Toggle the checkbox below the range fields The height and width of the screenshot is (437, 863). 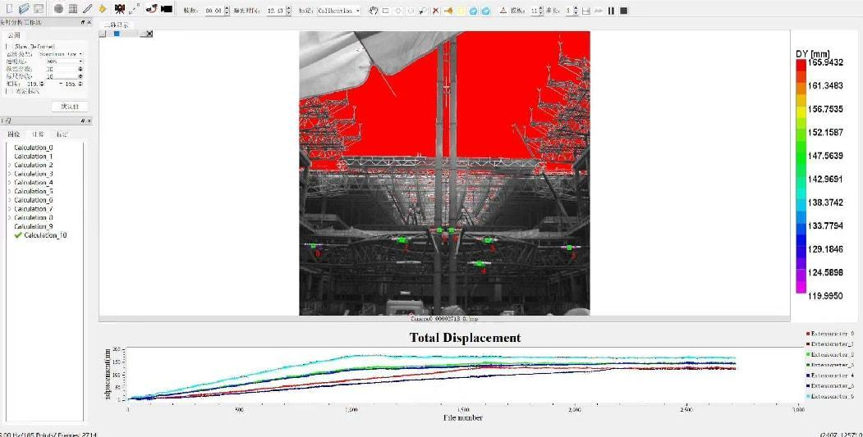coord(8,91)
